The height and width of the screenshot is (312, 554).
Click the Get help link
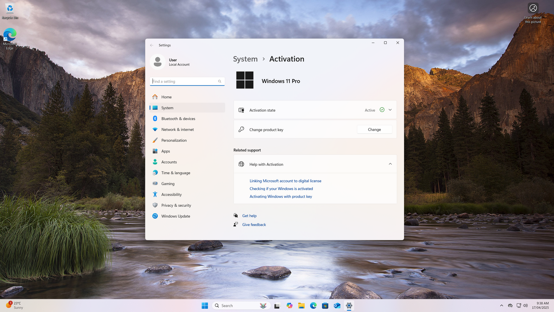pos(249,216)
